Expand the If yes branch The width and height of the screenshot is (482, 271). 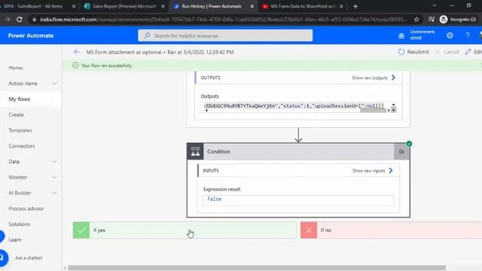(x=185, y=230)
